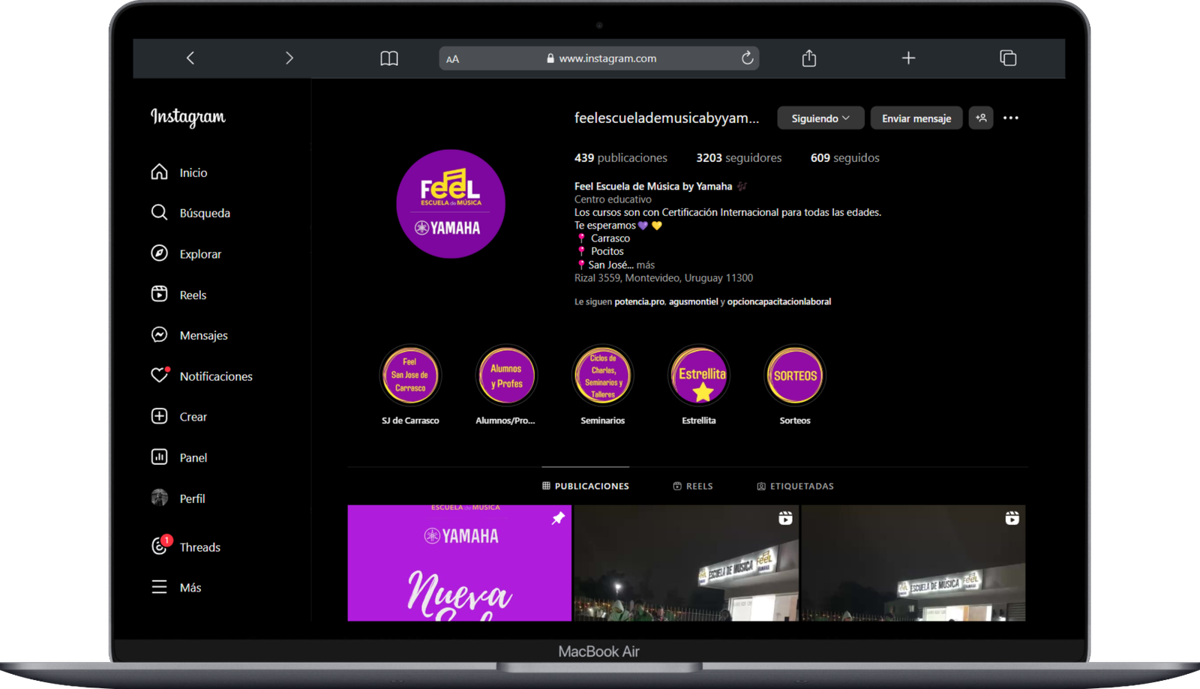Click the suggest similar accounts icon
1200x689 pixels.
click(x=981, y=118)
